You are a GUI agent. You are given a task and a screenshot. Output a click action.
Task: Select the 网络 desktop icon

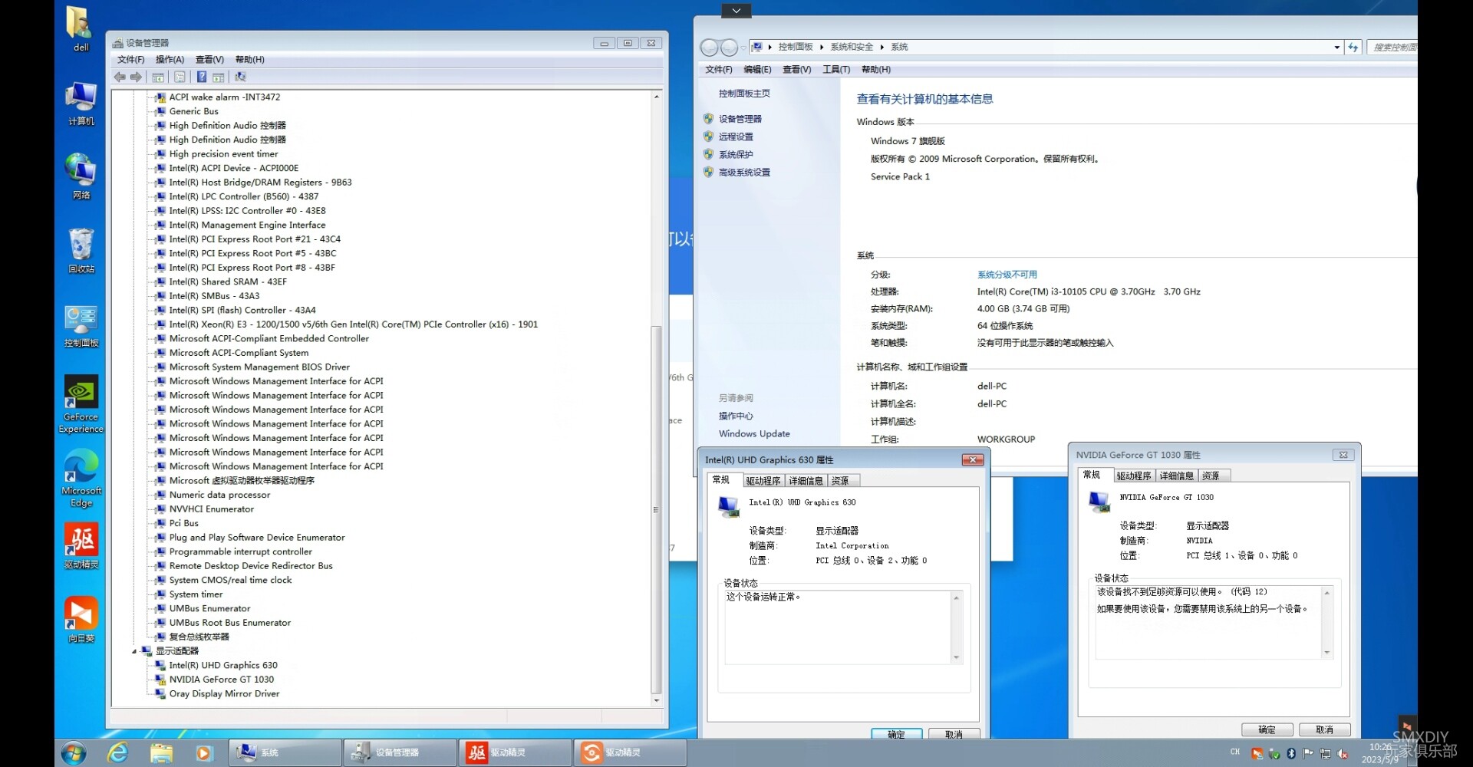click(81, 176)
